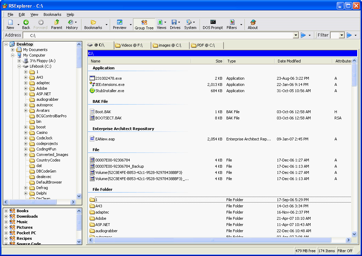Click the 479 MB free status entry
This screenshot has width=362, height=256.
pyautogui.click(x=305, y=251)
